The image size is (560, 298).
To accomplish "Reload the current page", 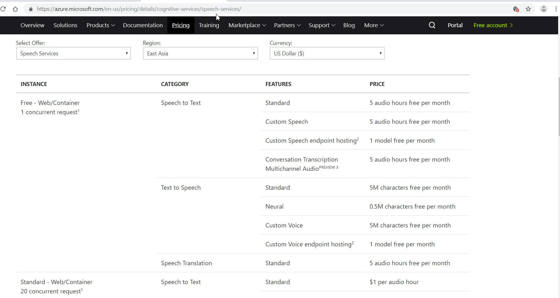I will 3,9.
